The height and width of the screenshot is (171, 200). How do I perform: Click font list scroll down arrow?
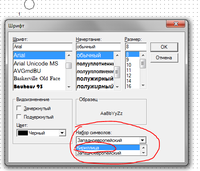tap(69, 87)
